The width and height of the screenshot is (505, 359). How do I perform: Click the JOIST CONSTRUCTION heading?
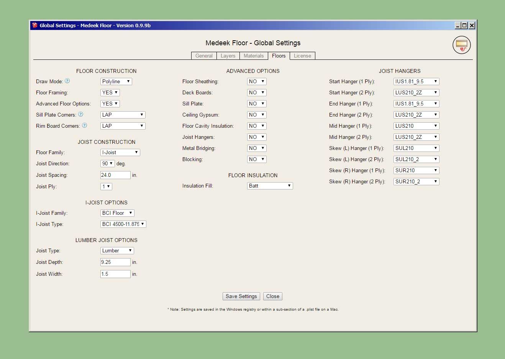click(107, 142)
